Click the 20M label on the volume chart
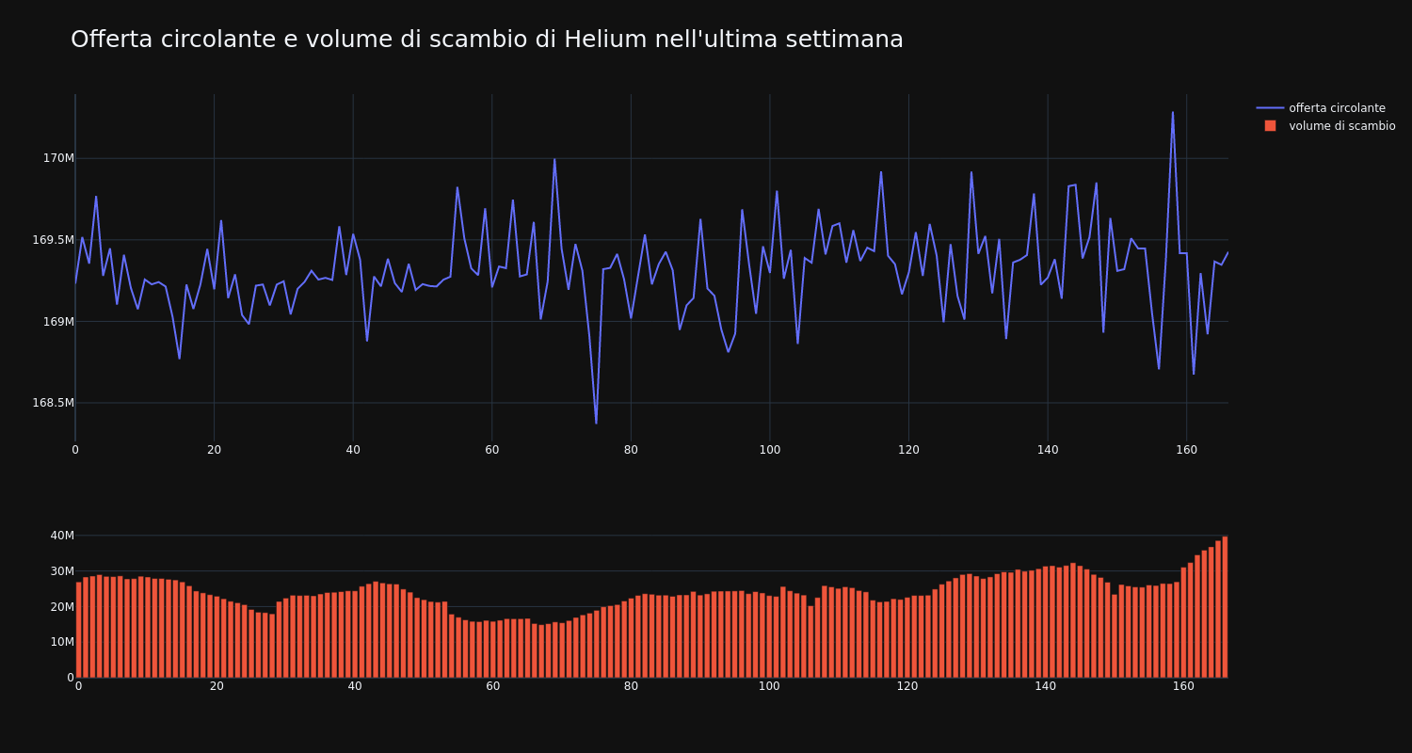Image resolution: width=1412 pixels, height=753 pixels. (x=62, y=607)
